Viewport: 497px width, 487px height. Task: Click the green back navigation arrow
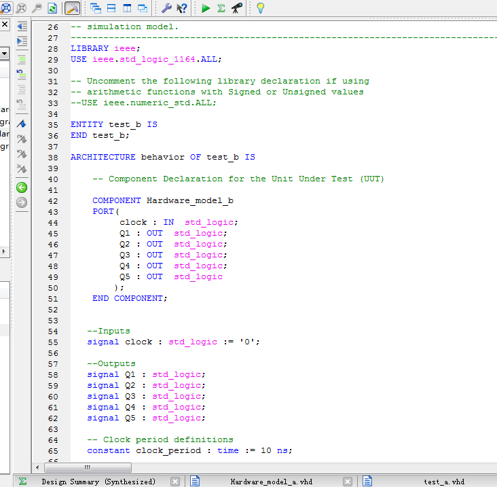coord(22,187)
